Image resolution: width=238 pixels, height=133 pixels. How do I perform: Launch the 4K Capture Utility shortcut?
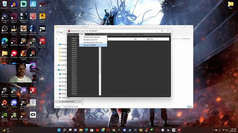click(x=4, y=18)
